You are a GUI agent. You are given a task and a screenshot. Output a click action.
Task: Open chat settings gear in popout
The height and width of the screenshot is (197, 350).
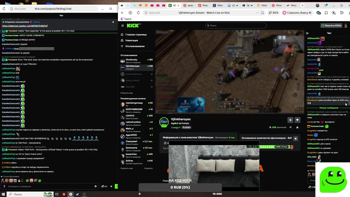[x=111, y=186]
